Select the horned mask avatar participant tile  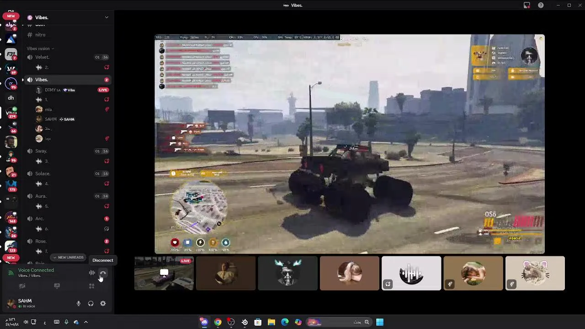point(287,273)
